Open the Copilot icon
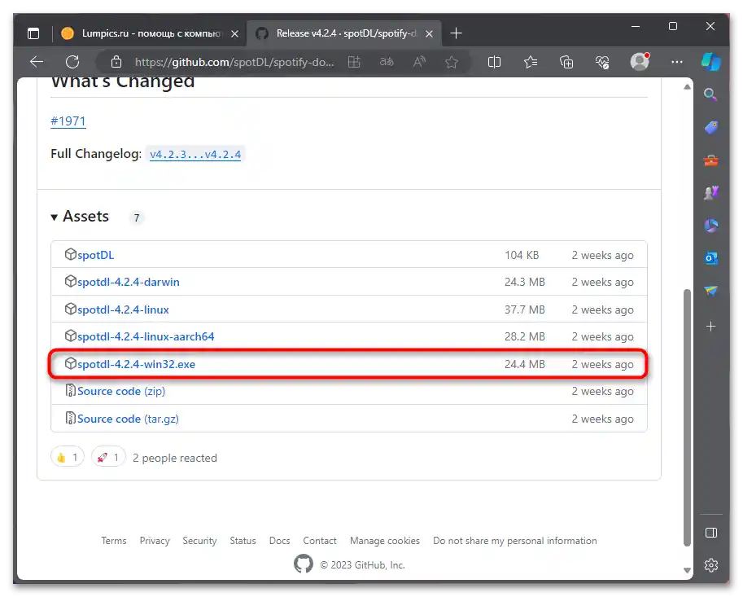Image resolution: width=743 pixels, height=597 pixels. click(710, 62)
